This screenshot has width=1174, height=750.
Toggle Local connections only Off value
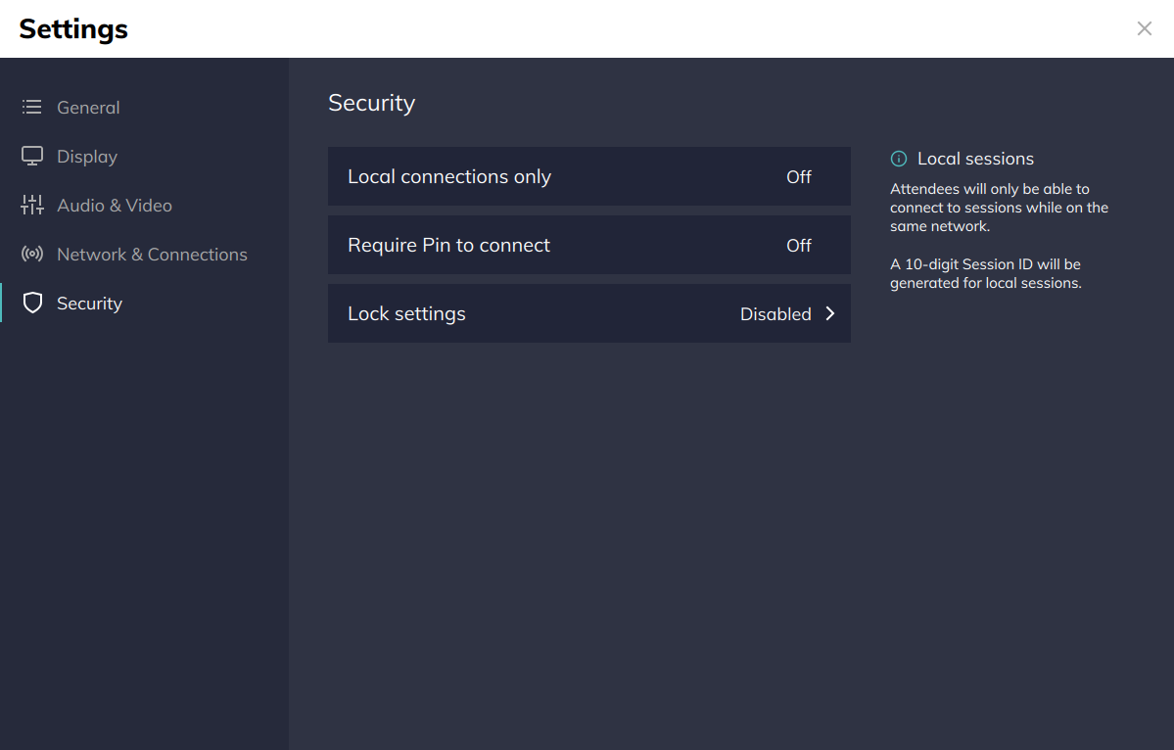pos(799,176)
